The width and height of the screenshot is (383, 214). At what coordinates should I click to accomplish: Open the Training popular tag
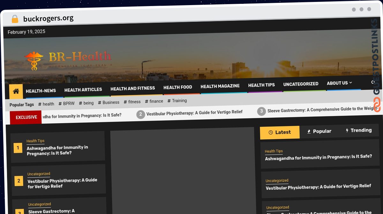[177, 101]
